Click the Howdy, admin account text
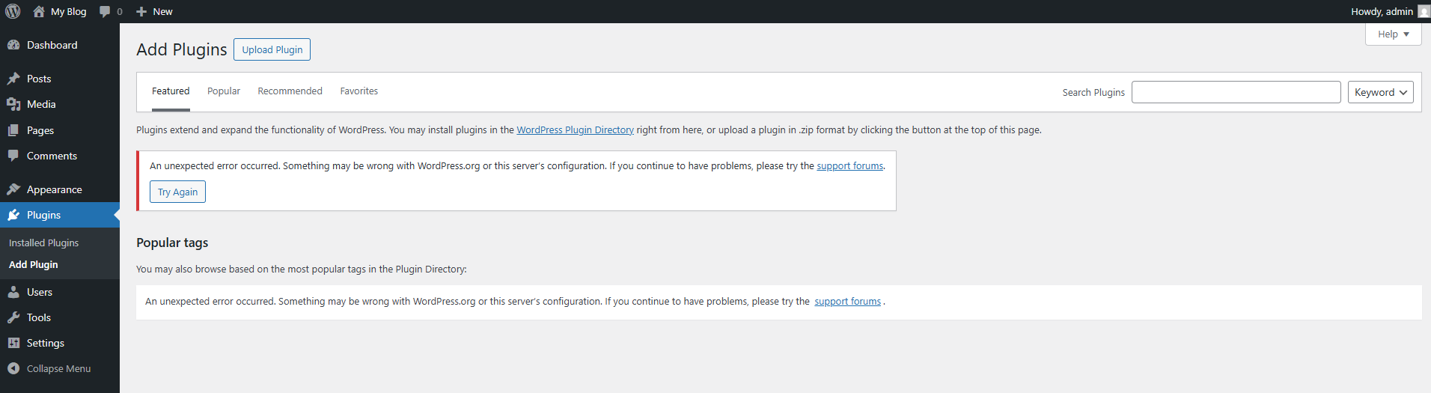This screenshot has height=393, width=1431. pyautogui.click(x=1382, y=11)
